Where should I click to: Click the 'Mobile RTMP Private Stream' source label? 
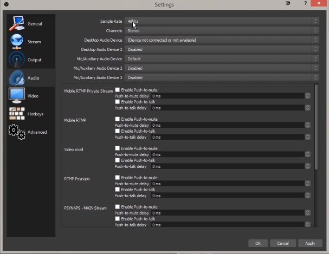[88, 91]
